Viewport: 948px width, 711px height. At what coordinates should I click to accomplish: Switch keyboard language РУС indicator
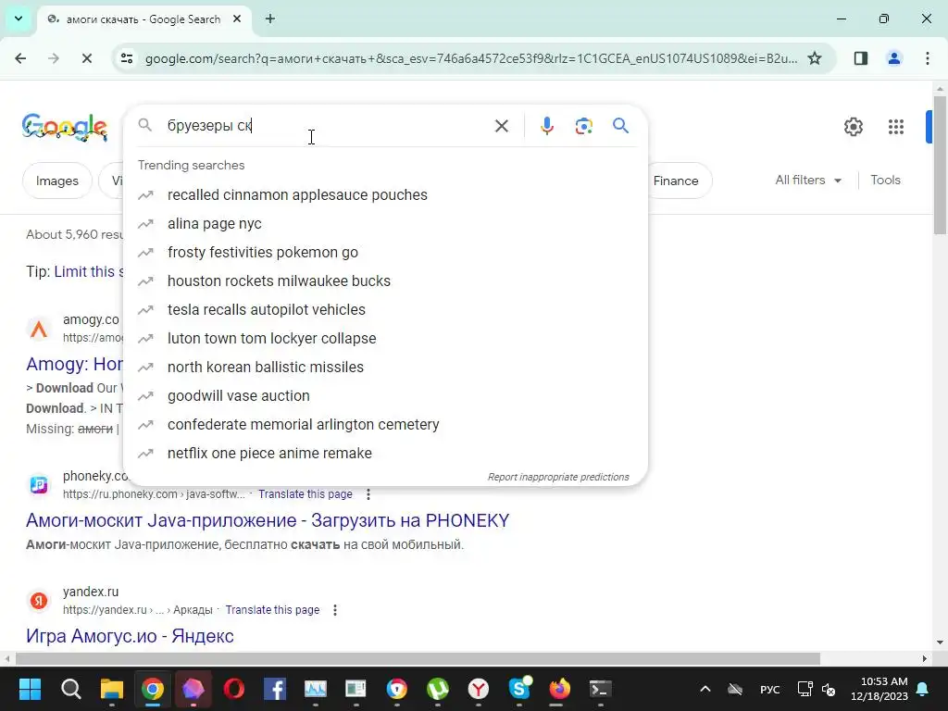[x=769, y=689]
